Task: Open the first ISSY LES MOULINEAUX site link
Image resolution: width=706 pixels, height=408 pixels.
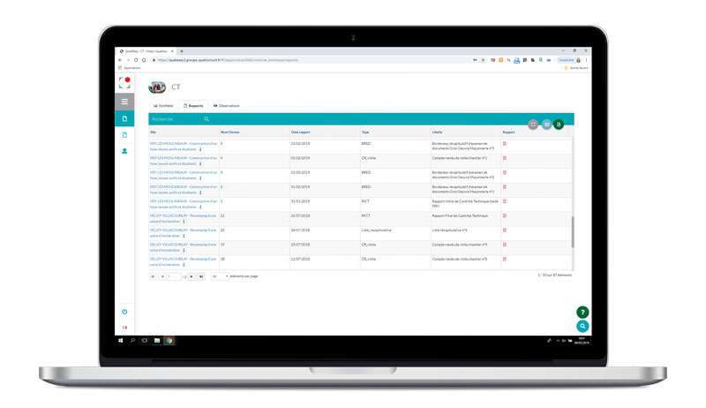Action: (183, 144)
